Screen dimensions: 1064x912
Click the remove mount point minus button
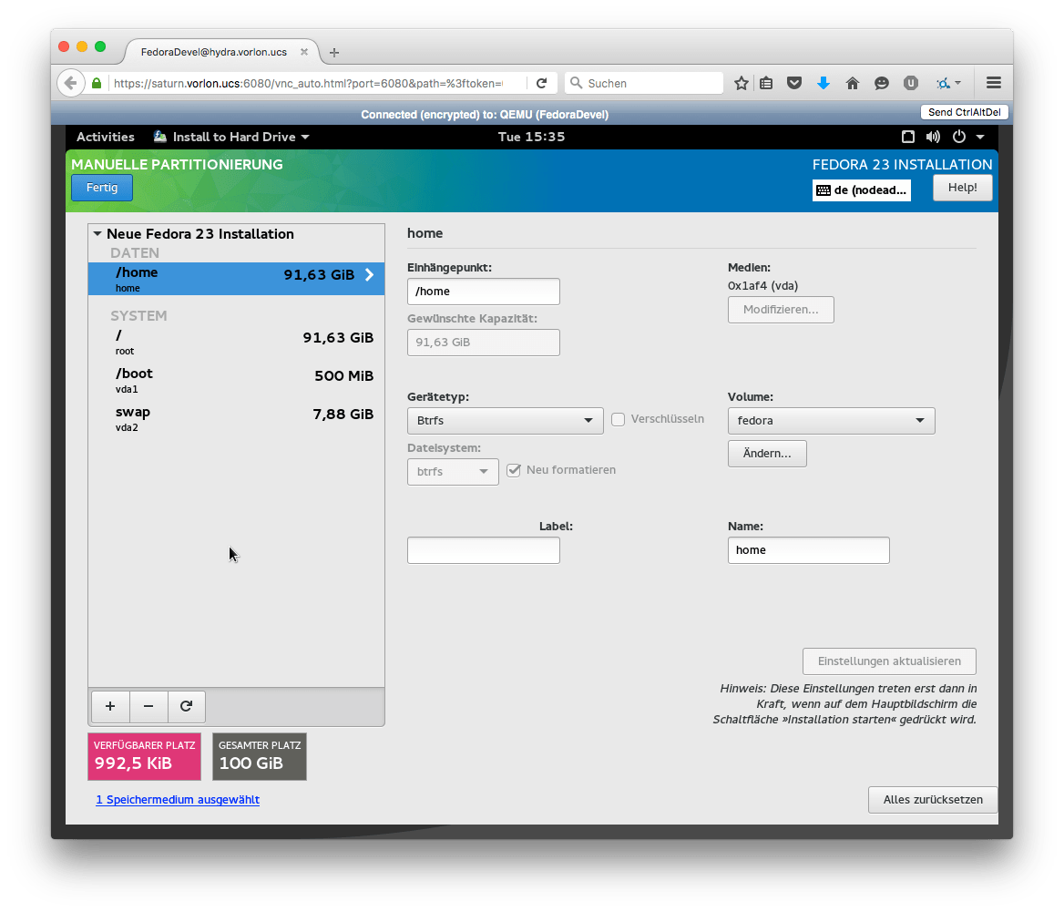click(x=148, y=706)
